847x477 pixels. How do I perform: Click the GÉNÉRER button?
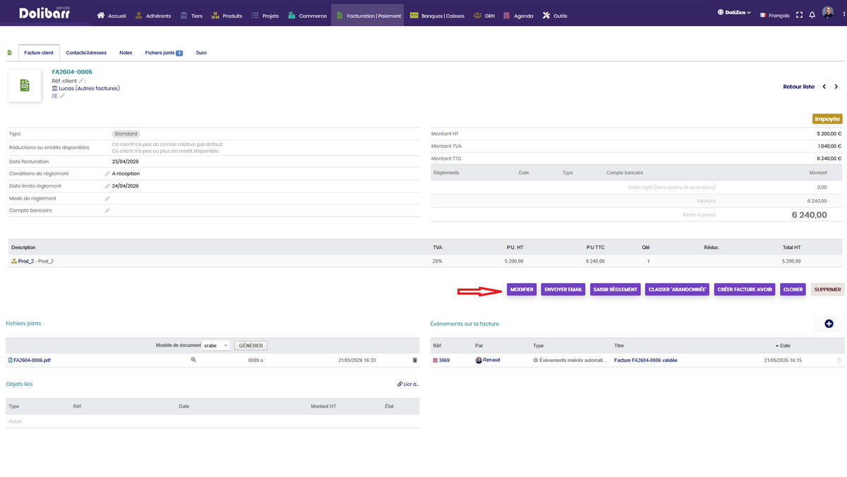click(251, 346)
